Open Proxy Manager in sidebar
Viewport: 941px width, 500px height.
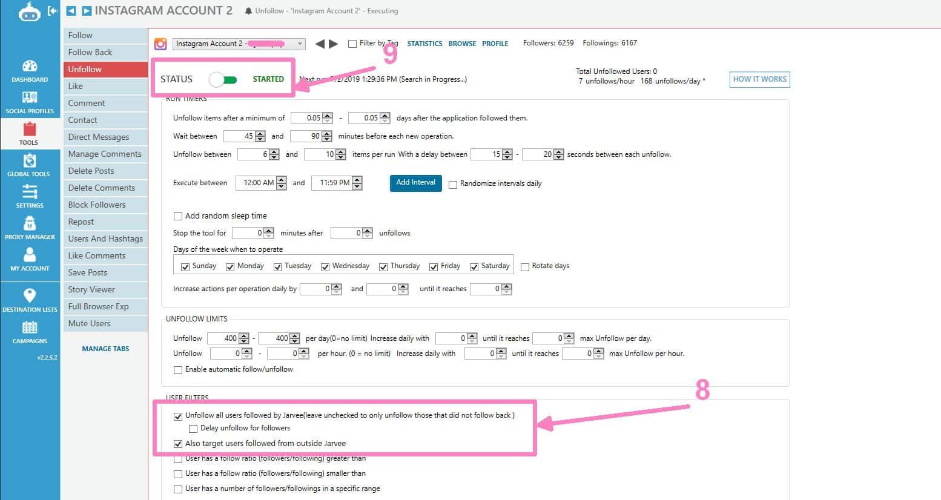pos(30,228)
